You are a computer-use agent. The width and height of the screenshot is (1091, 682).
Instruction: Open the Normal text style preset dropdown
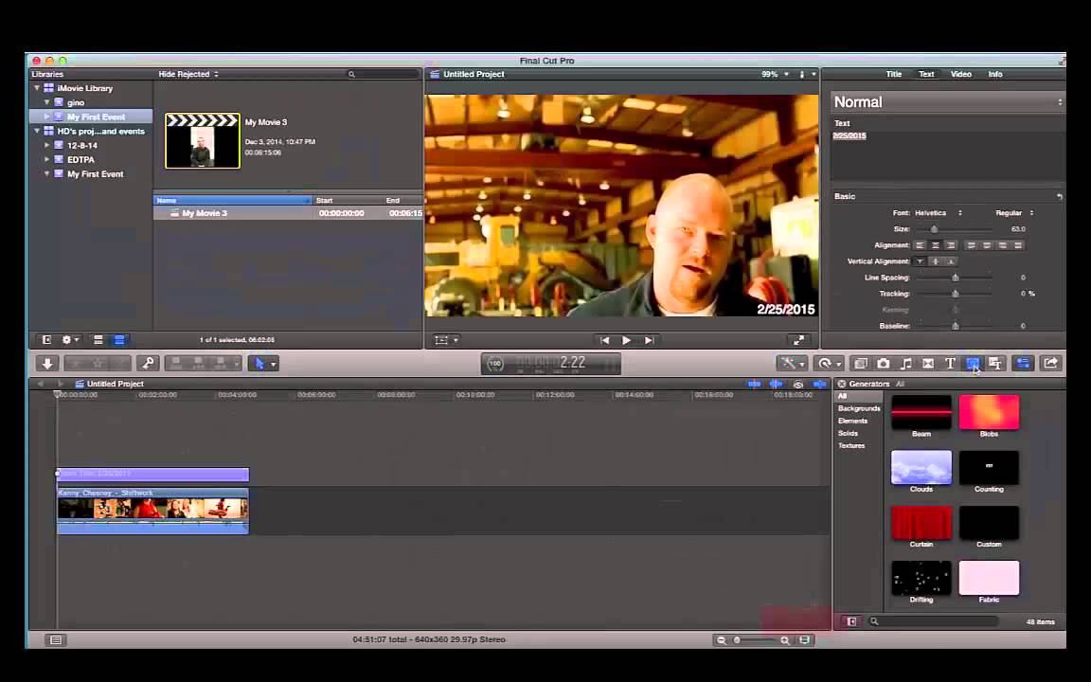(x=947, y=102)
